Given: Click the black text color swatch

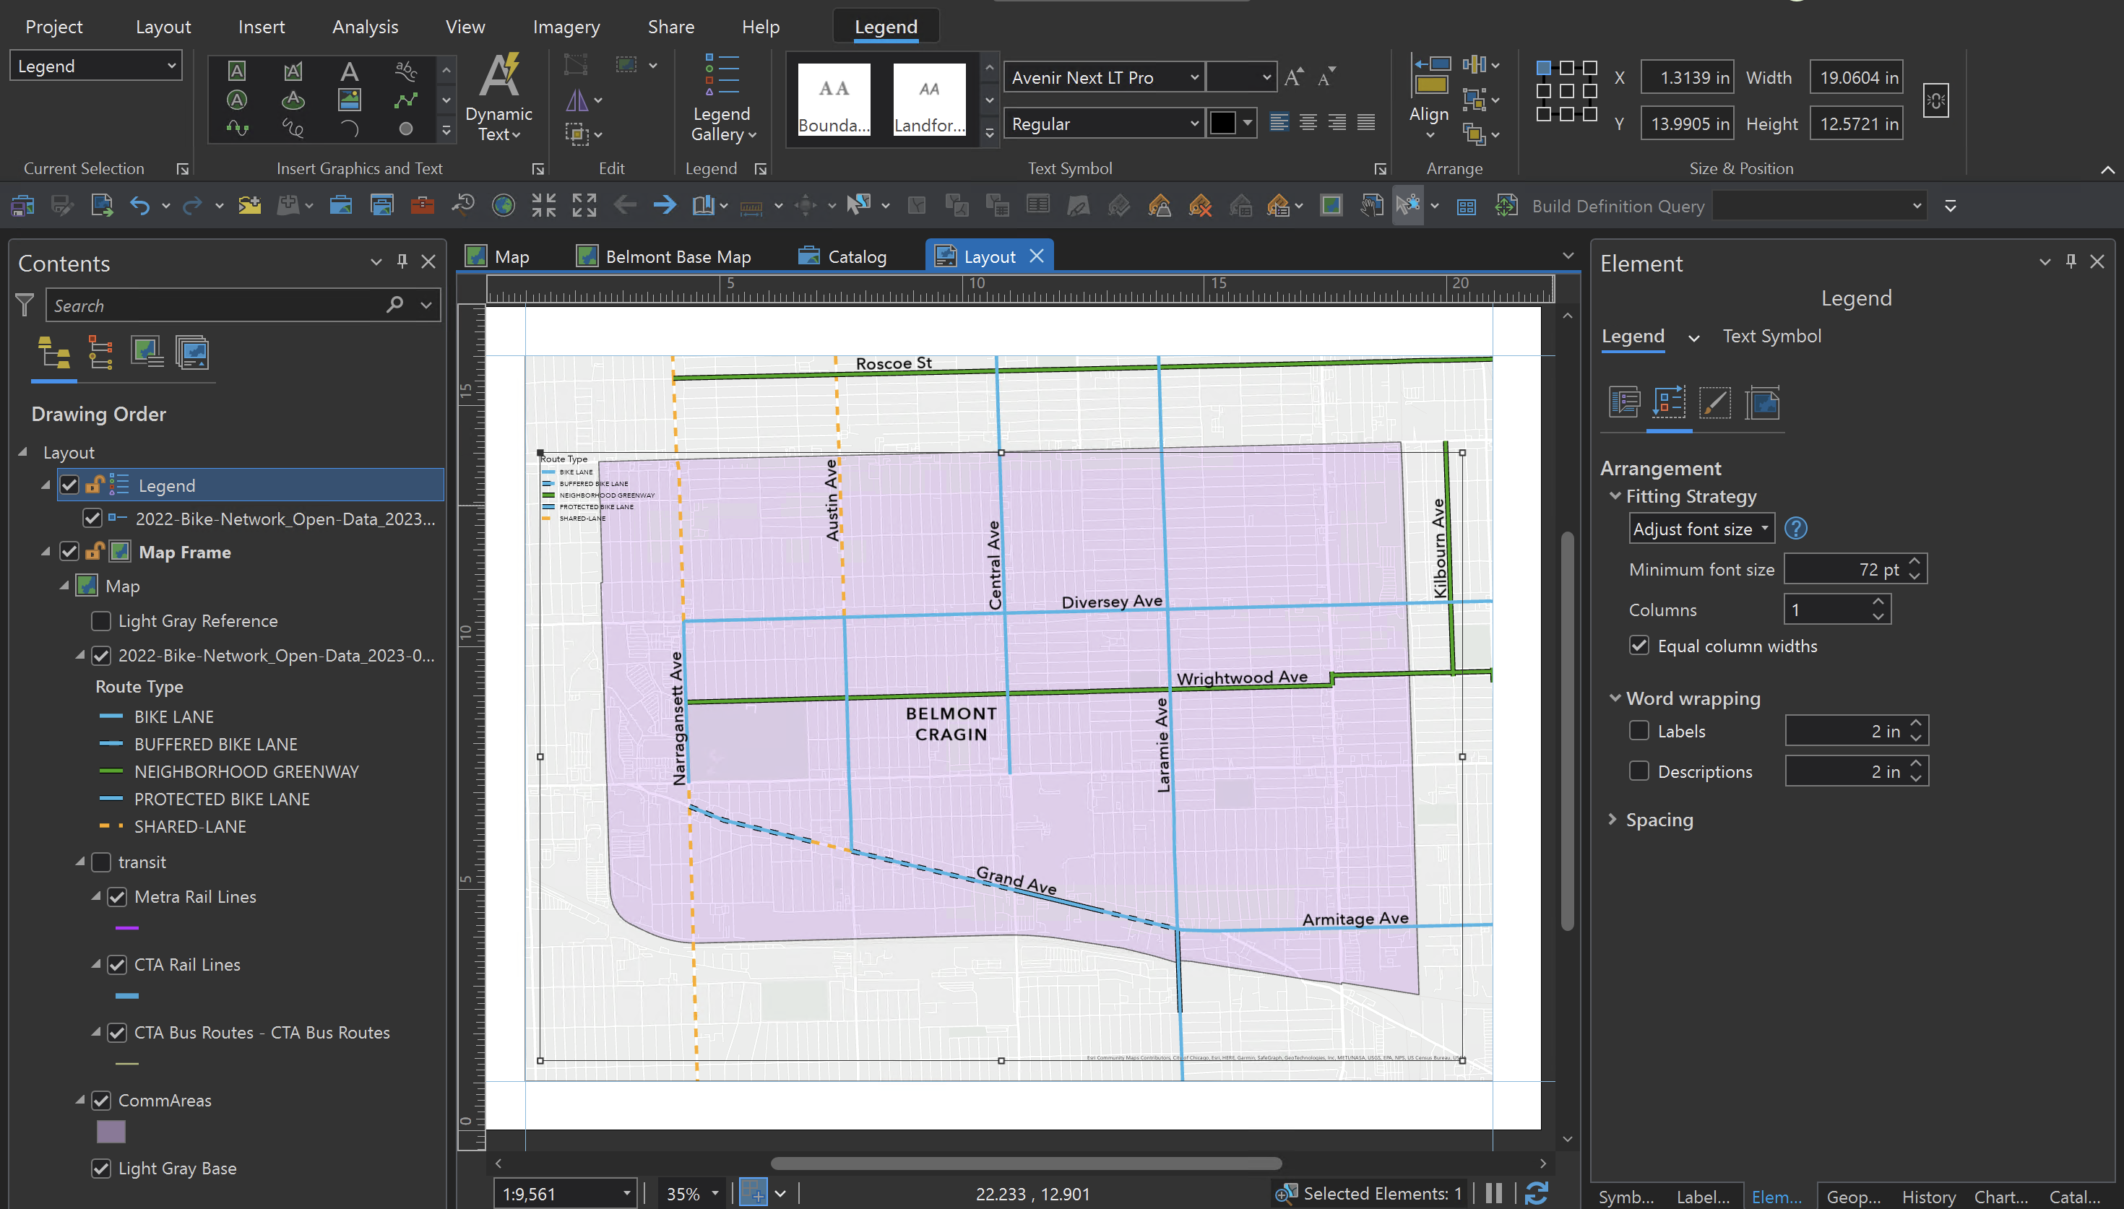Looking at the screenshot, I should click(1222, 123).
